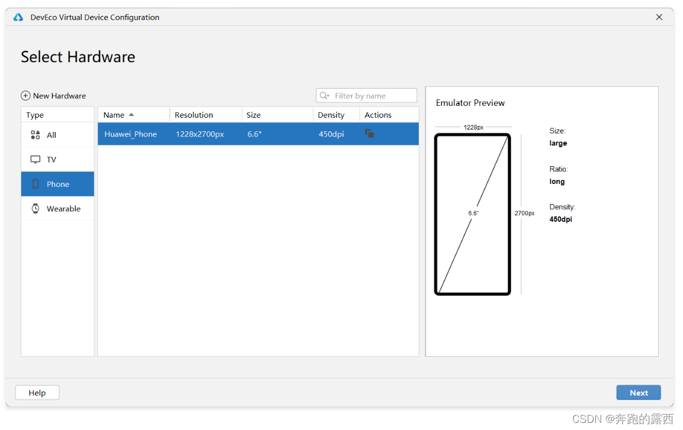
Task: Select the Phone device type
Action: click(x=57, y=184)
